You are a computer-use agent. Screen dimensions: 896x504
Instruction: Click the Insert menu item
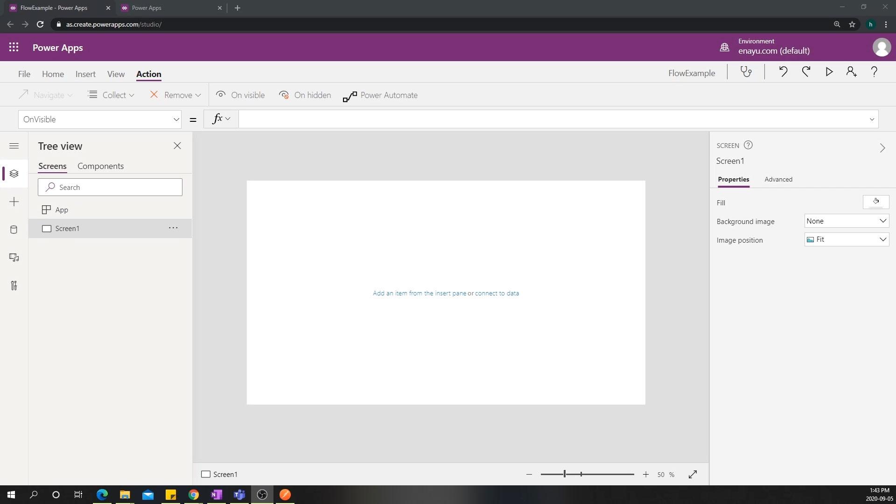(85, 73)
